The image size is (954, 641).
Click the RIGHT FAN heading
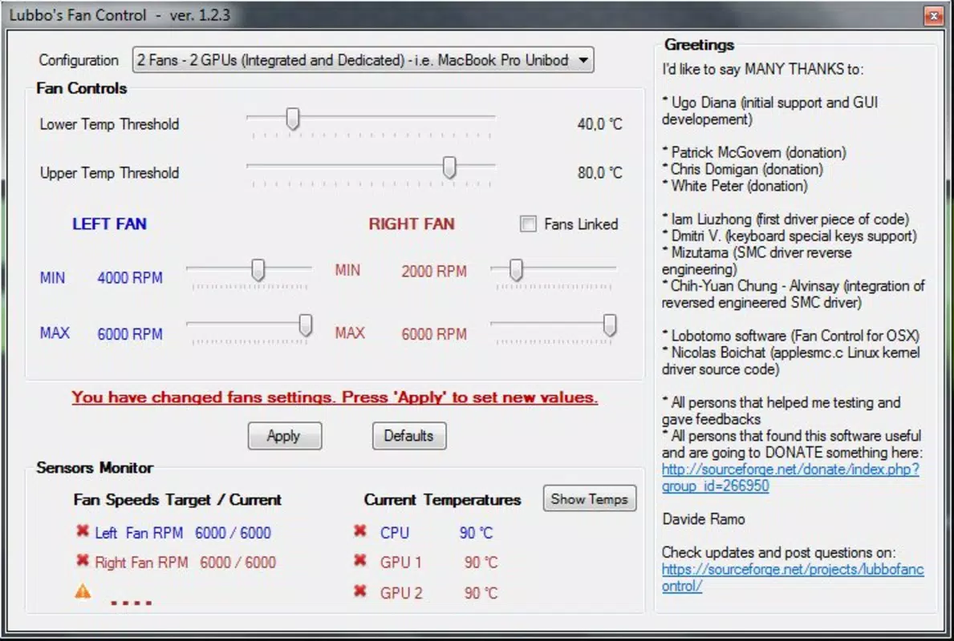(x=412, y=224)
